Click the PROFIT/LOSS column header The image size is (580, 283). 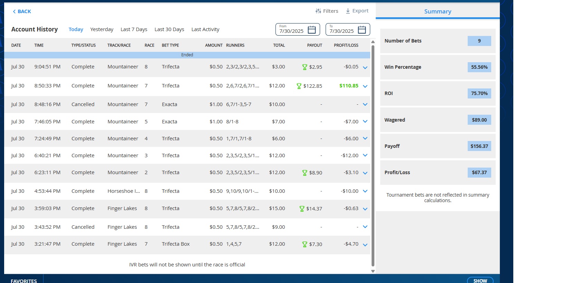click(346, 45)
